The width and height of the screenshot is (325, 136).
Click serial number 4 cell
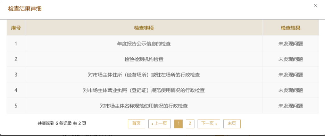pos(16,90)
